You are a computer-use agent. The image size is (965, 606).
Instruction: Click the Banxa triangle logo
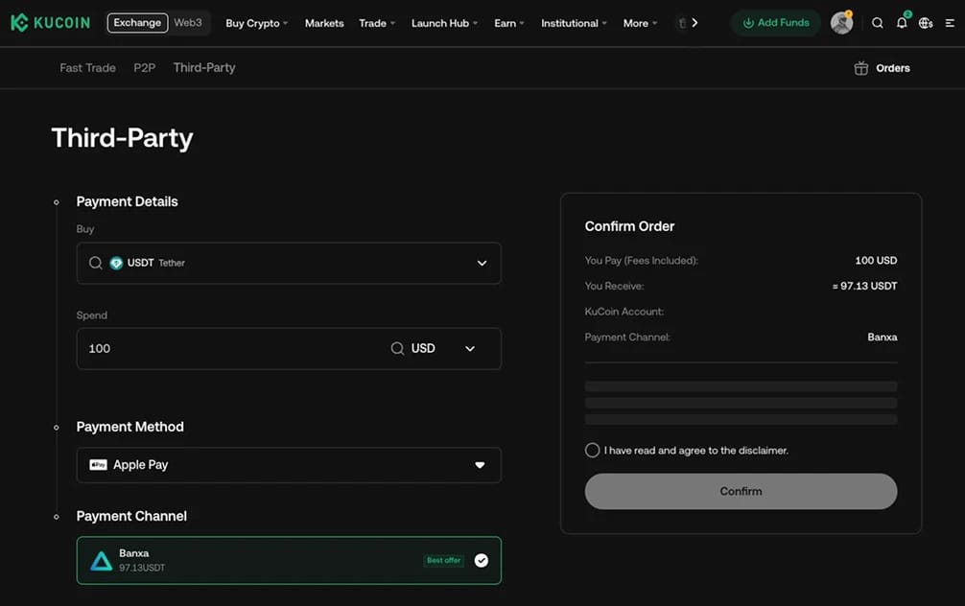(101, 561)
